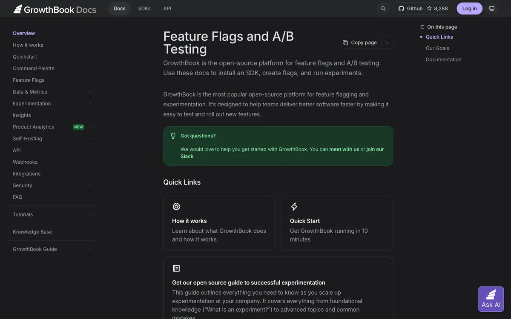Select Overview in the sidebar
This screenshot has width=511, height=319.
point(24,33)
